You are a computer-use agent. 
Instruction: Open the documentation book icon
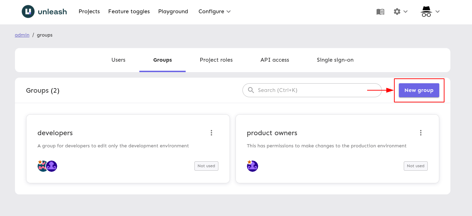(x=380, y=11)
